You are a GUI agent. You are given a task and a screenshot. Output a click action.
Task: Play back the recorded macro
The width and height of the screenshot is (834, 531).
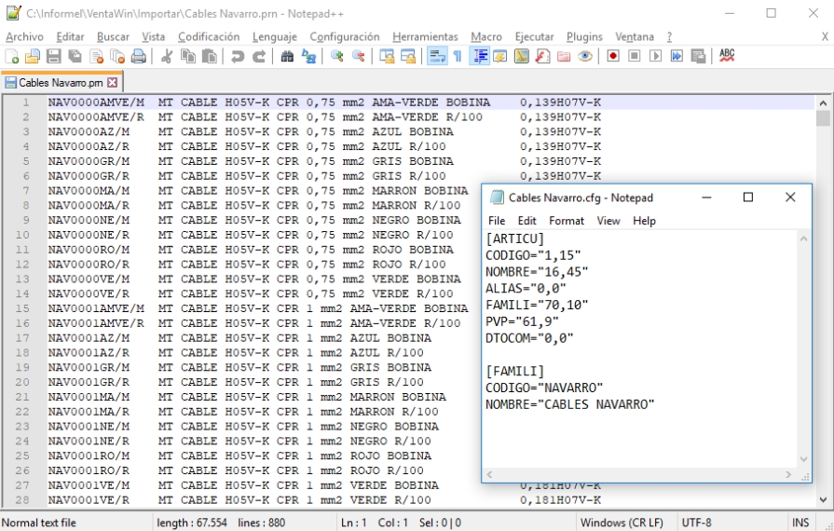pos(655,56)
